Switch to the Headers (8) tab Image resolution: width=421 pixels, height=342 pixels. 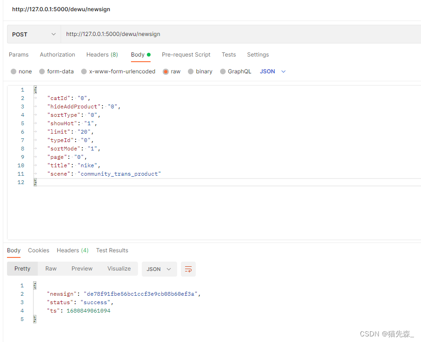[x=102, y=55]
